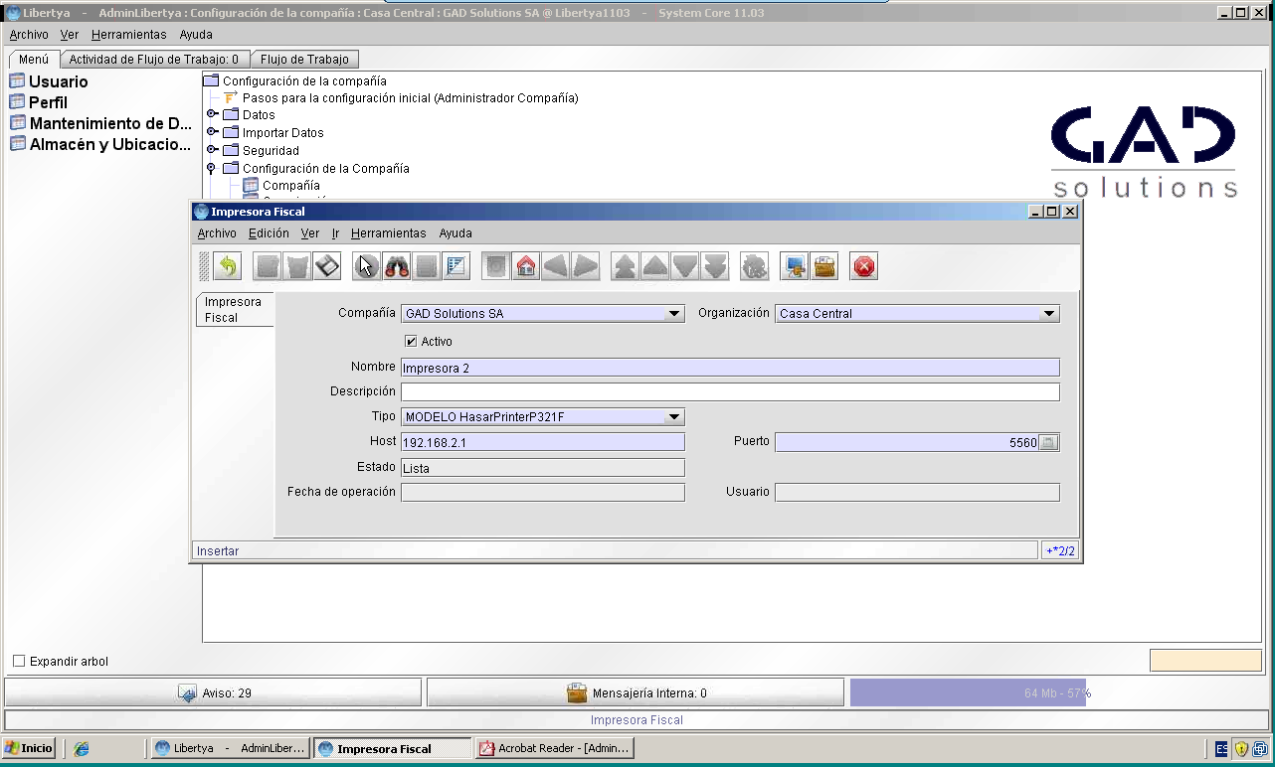
Task: Click into the Descripción field
Action: point(730,391)
